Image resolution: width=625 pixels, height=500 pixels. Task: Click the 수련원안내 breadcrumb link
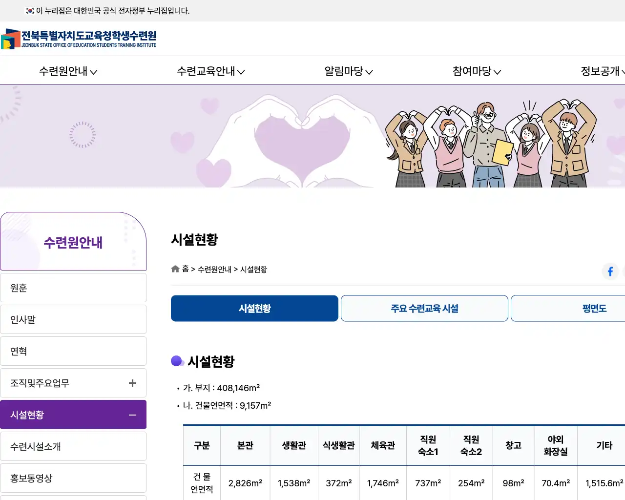coord(215,269)
